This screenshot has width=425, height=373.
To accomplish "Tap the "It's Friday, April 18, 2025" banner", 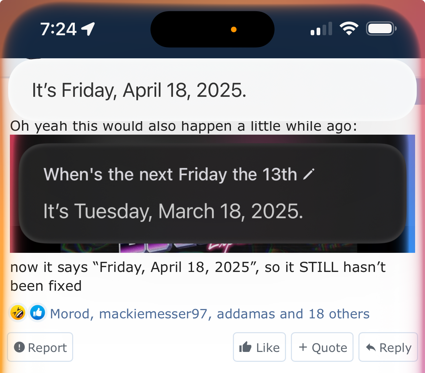I will pyautogui.click(x=212, y=90).
